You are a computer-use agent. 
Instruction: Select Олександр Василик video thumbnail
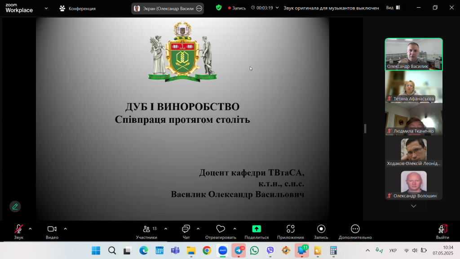coord(414,54)
